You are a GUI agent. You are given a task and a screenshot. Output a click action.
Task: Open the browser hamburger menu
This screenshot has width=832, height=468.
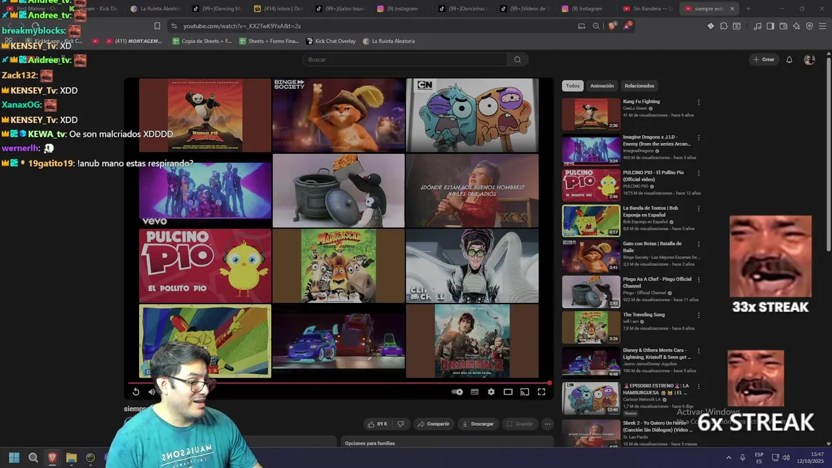[x=822, y=26]
